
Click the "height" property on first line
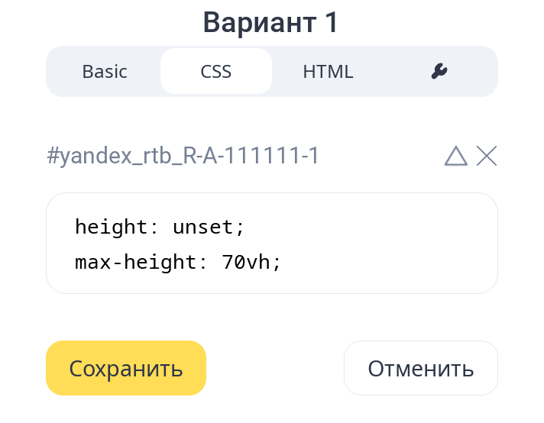coord(111,227)
